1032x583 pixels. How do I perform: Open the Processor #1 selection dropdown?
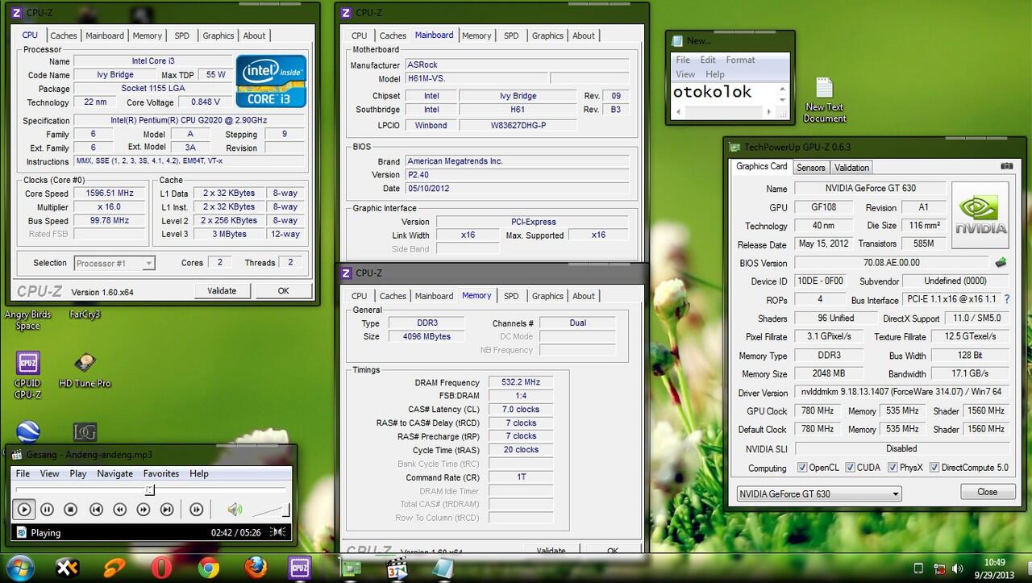point(114,263)
